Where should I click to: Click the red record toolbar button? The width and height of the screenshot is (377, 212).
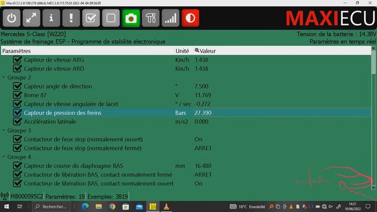[190, 18]
